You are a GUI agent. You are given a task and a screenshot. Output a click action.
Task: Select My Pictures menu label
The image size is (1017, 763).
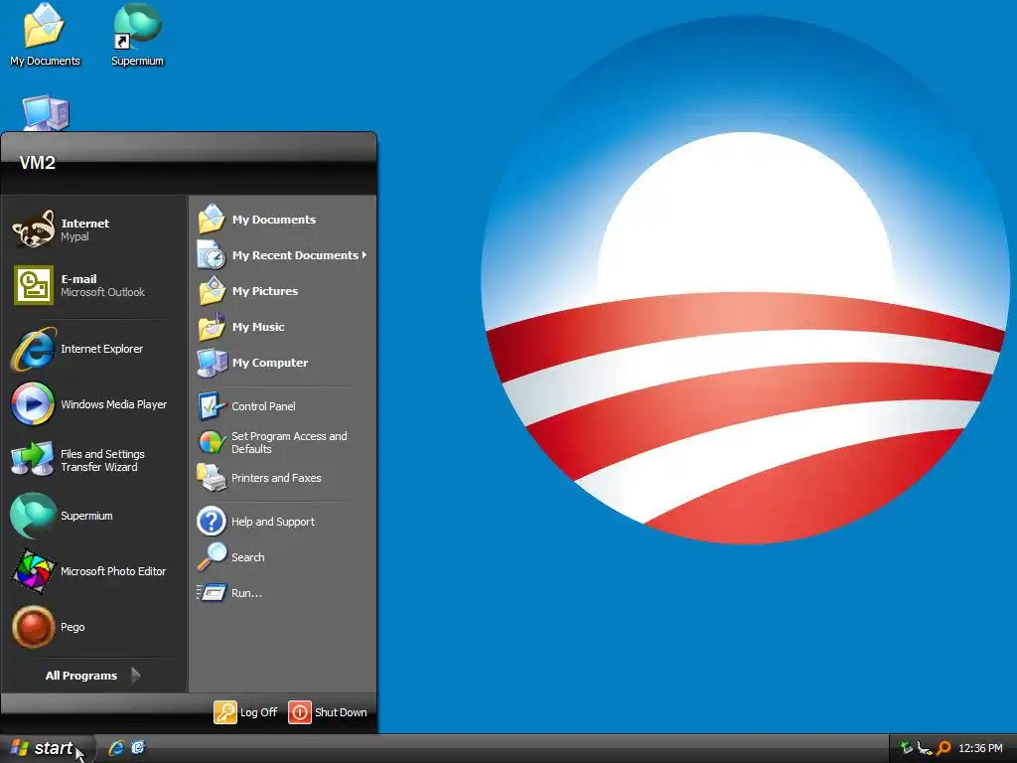click(264, 291)
